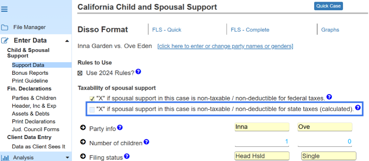Click link to change party names or genders
369x161 pixels.
point(225,46)
